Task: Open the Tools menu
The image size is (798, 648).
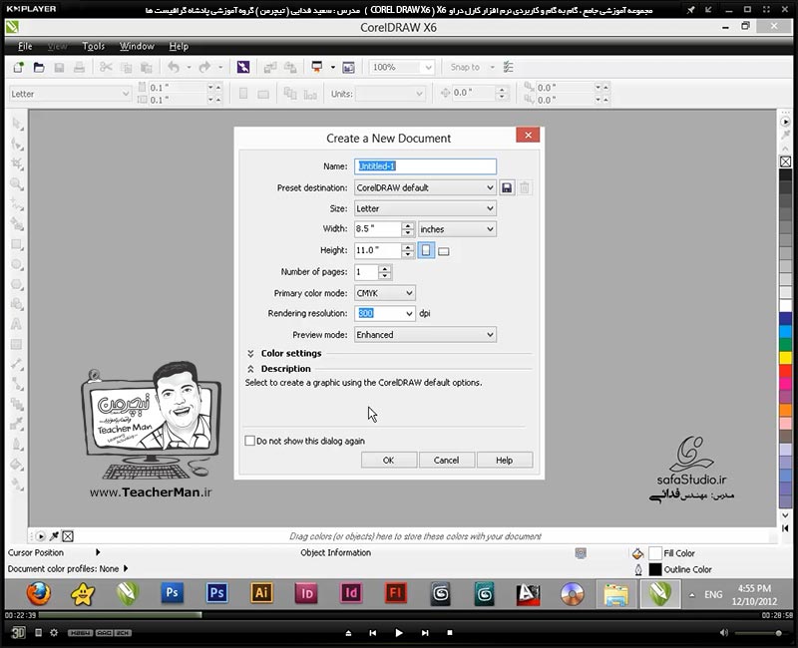Action: [93, 46]
